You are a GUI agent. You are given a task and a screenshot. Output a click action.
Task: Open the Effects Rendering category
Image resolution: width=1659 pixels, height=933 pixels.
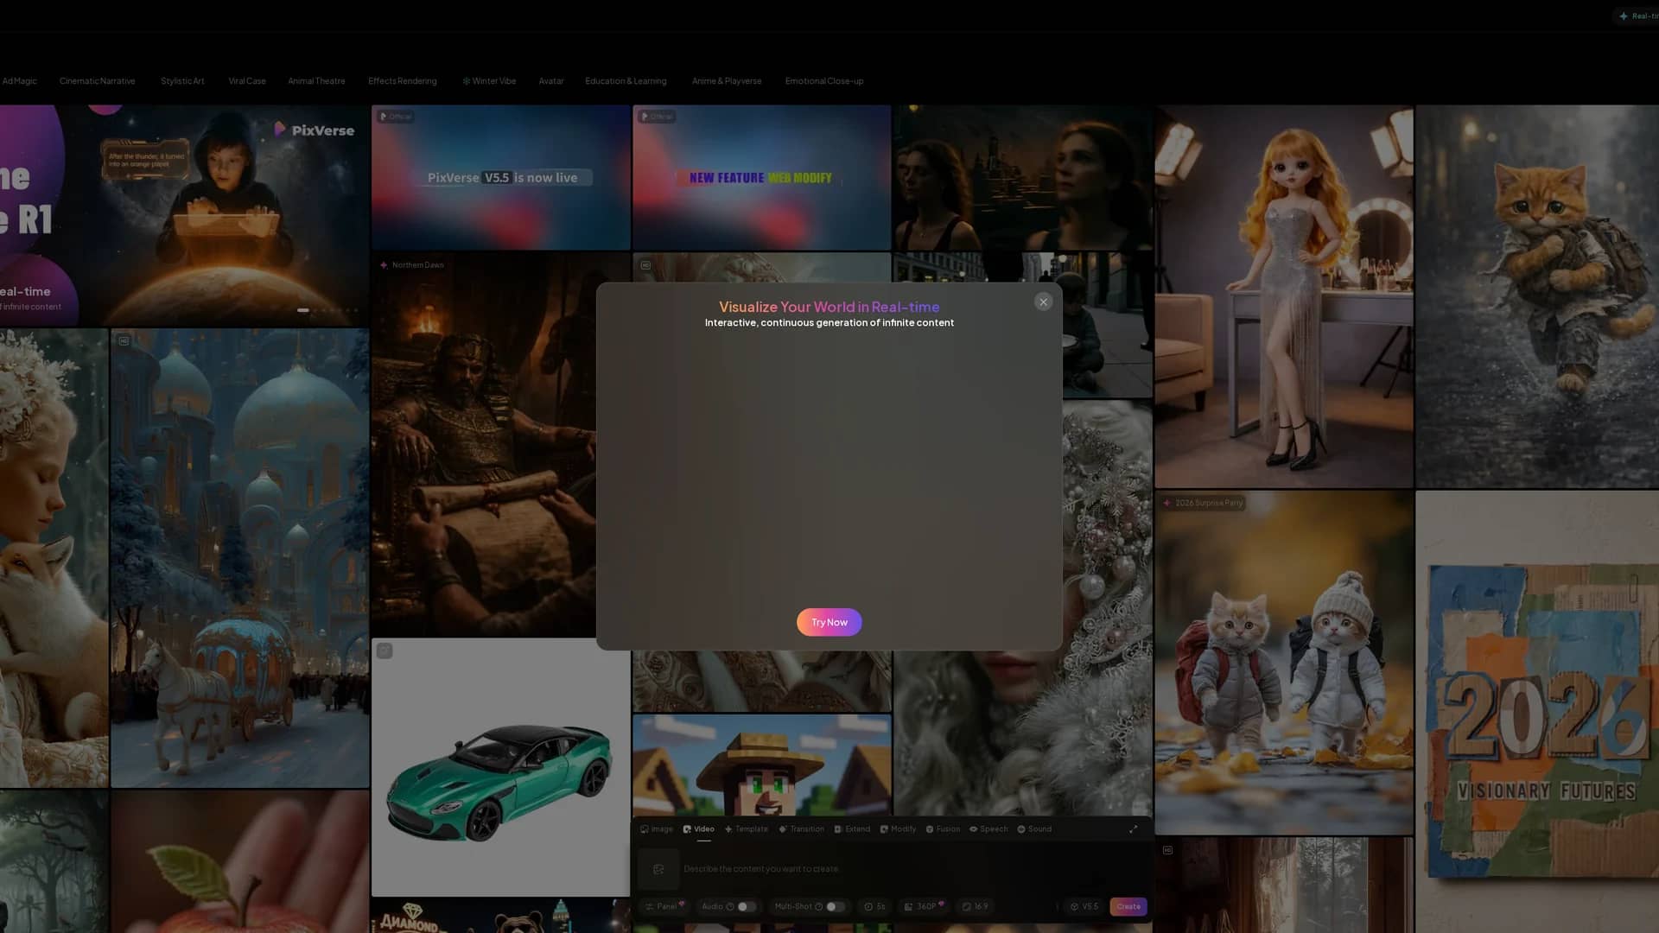(x=403, y=81)
